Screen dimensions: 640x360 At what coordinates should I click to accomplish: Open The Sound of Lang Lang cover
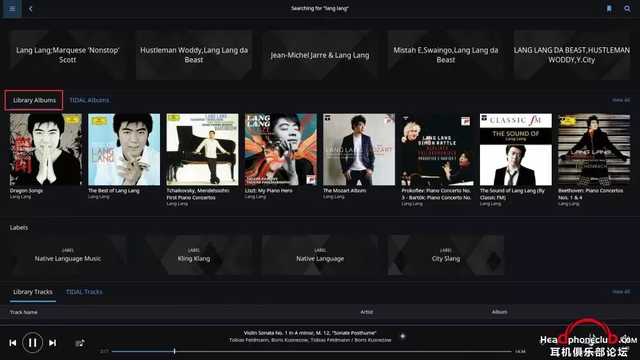point(516,149)
